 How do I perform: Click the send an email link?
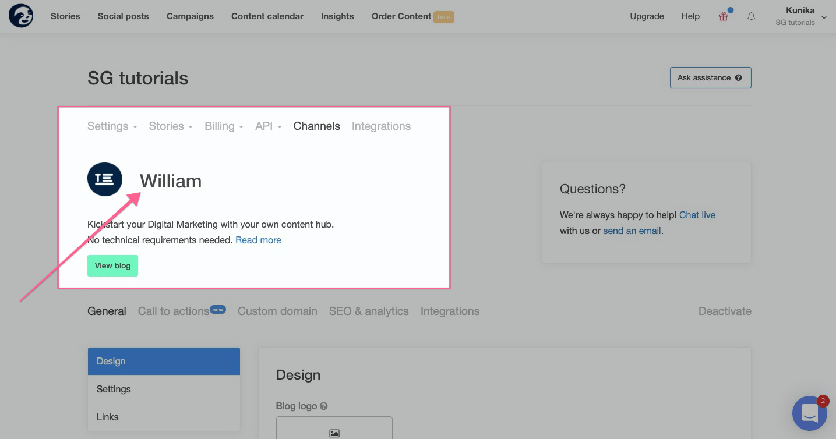coord(632,231)
